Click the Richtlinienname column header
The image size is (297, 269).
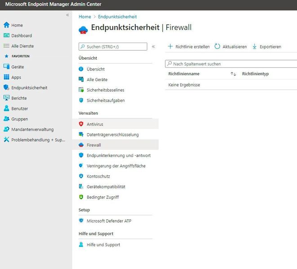184,74
